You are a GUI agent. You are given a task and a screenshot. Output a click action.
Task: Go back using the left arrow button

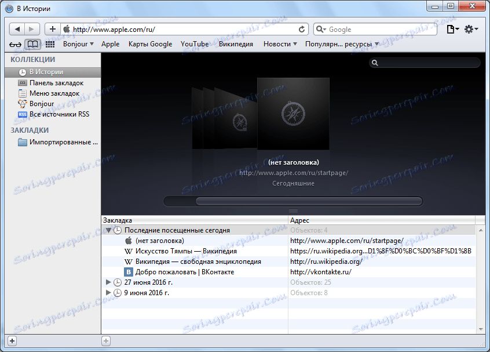pyautogui.click(x=17, y=30)
